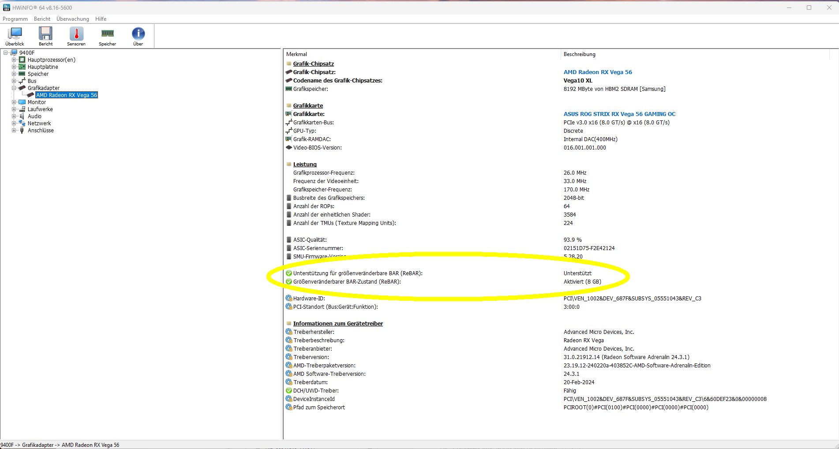Image resolution: width=839 pixels, height=449 pixels.
Task: Collapse the Grafikadapter tree node
Action: pos(14,88)
